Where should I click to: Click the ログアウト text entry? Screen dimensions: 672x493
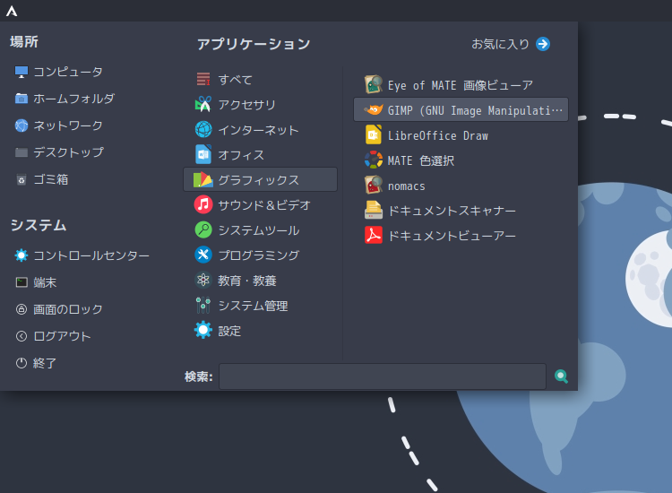[62, 336]
